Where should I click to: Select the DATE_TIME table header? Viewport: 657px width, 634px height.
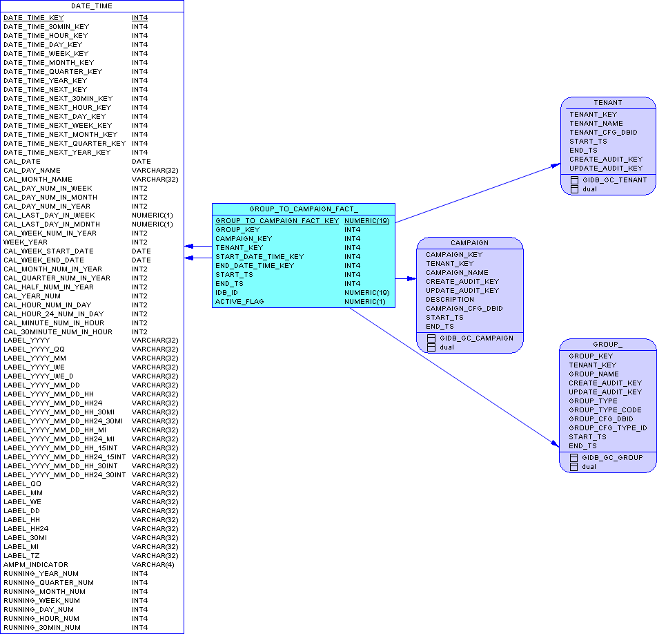point(92,6)
